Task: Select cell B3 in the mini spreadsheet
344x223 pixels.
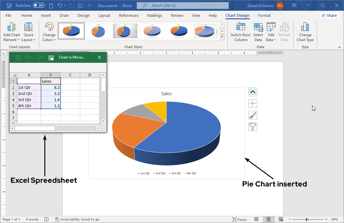Action: [50, 93]
